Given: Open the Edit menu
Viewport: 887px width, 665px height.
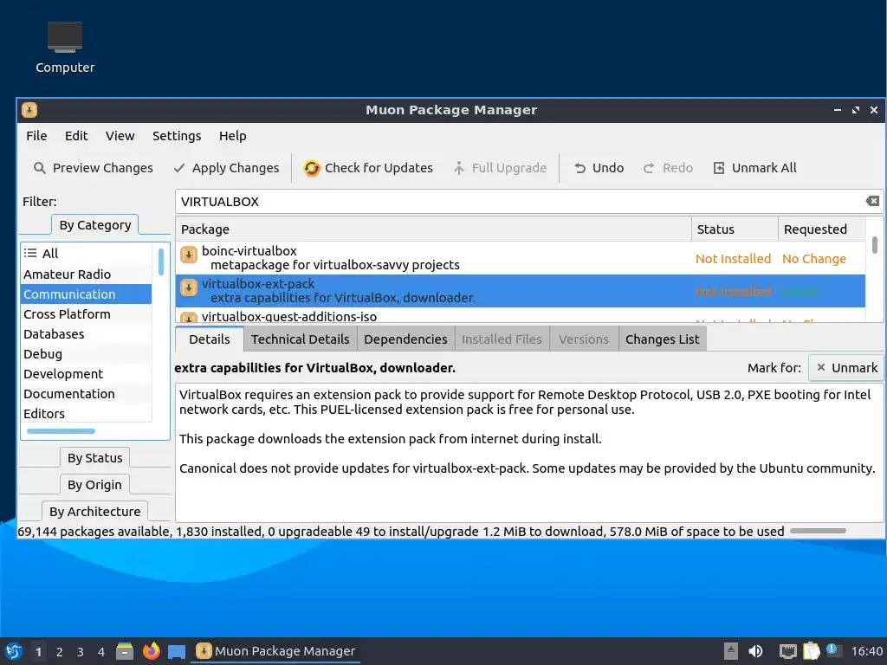Looking at the screenshot, I should [x=76, y=136].
